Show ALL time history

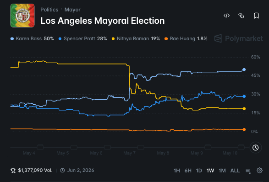pos(235,171)
